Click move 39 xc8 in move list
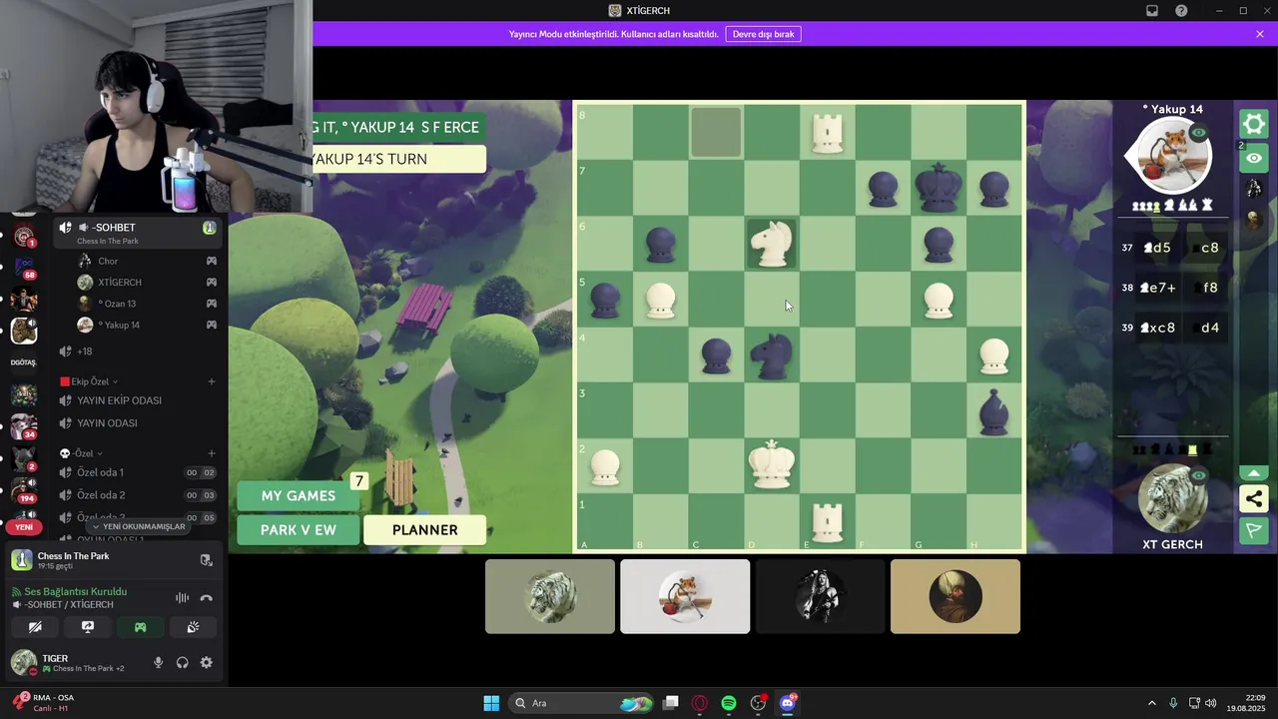 [1159, 328]
